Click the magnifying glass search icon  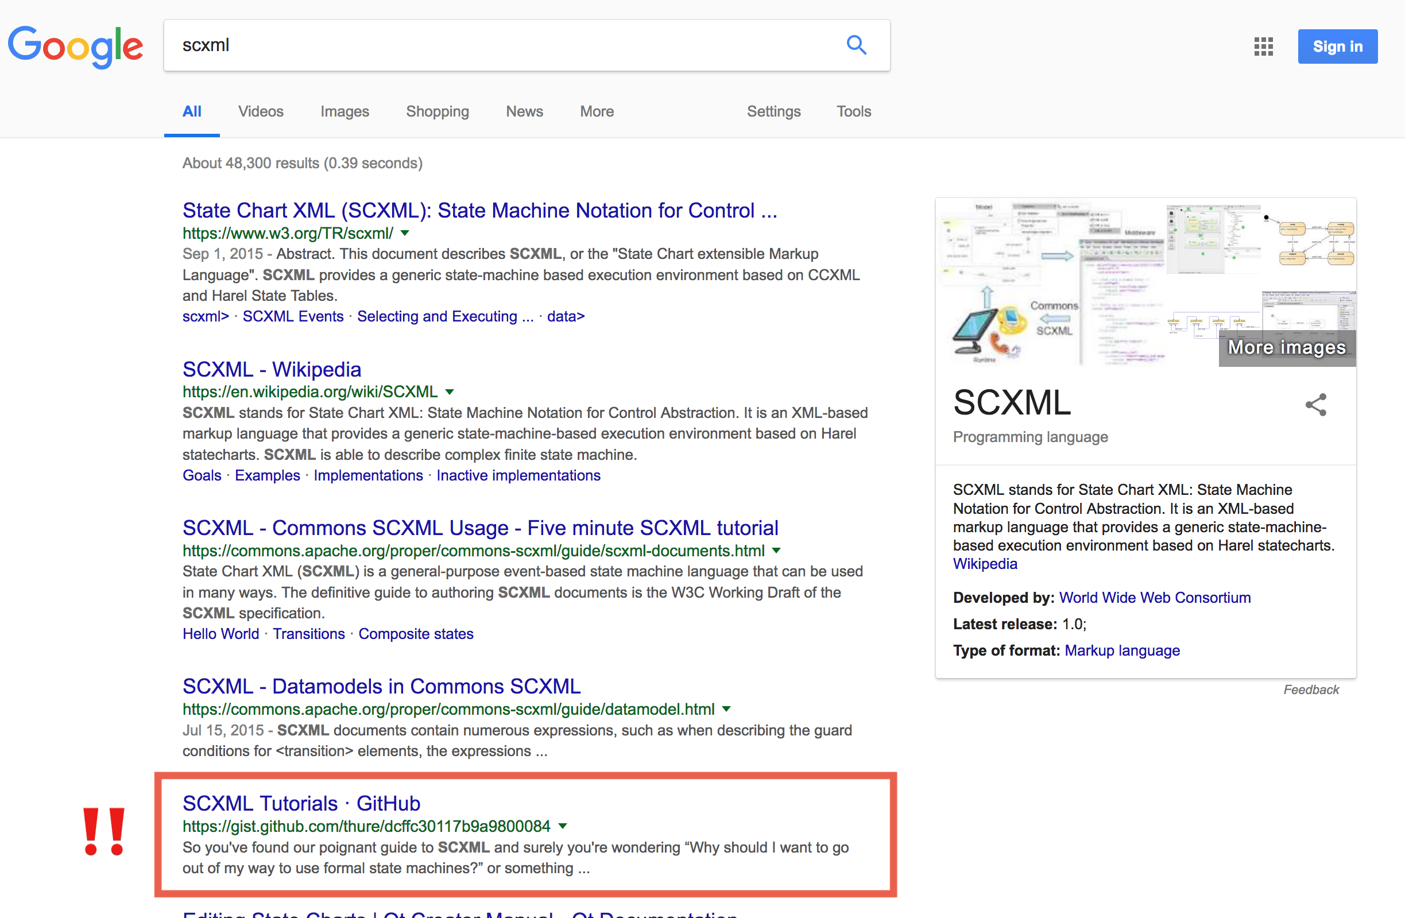pyautogui.click(x=856, y=45)
